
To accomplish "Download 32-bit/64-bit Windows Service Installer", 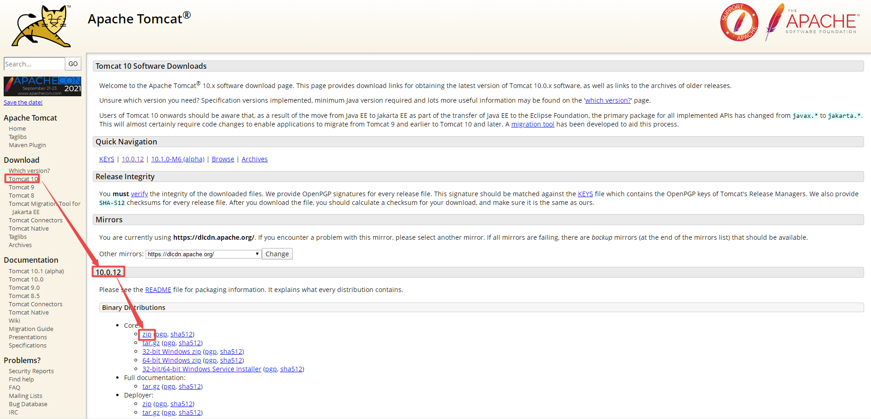I will click(202, 369).
